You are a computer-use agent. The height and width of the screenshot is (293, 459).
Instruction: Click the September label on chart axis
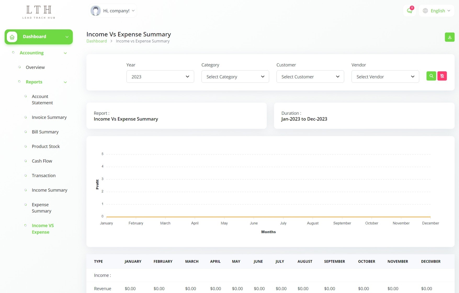[x=342, y=223]
